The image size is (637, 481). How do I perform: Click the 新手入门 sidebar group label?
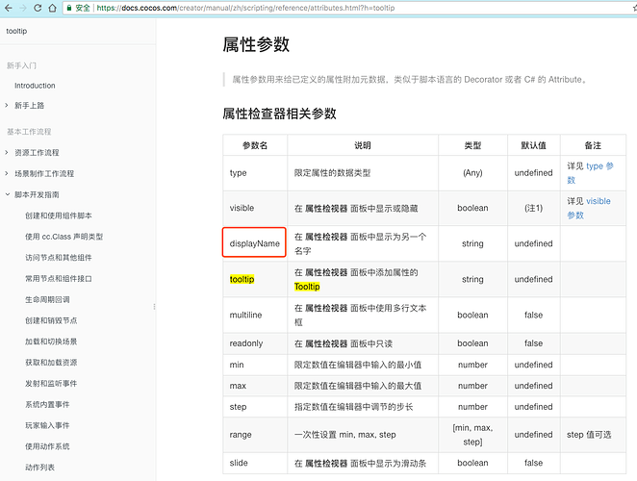point(21,65)
